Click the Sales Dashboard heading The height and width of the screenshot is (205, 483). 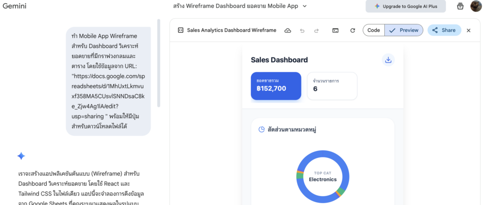[279, 60]
